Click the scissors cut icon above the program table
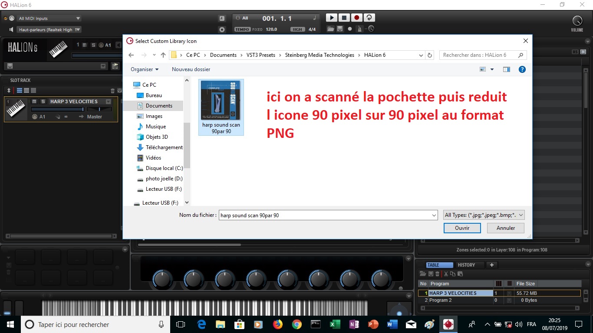 (446, 274)
